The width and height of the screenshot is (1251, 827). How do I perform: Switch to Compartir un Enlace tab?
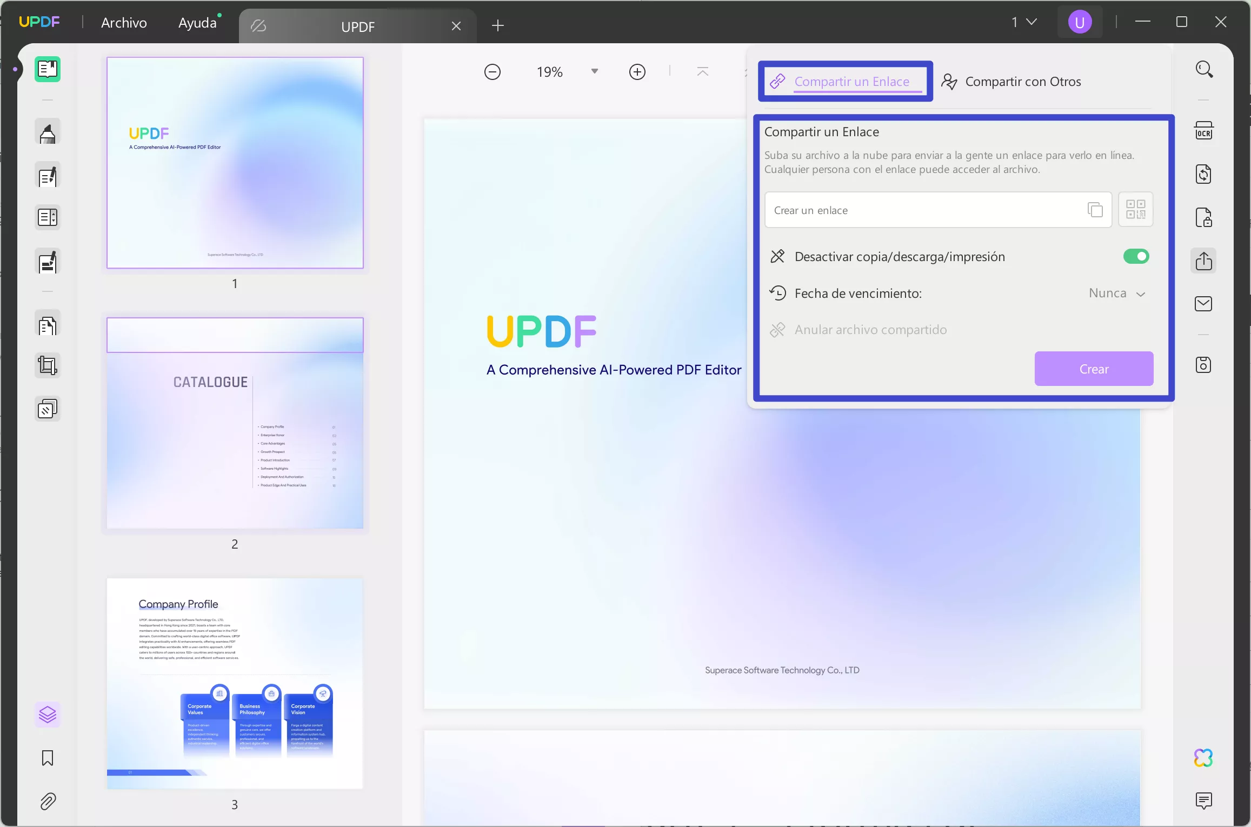coord(846,81)
